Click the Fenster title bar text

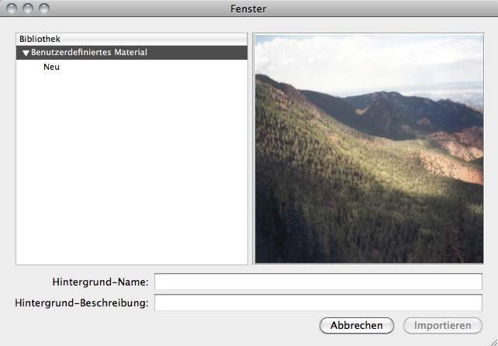click(248, 9)
